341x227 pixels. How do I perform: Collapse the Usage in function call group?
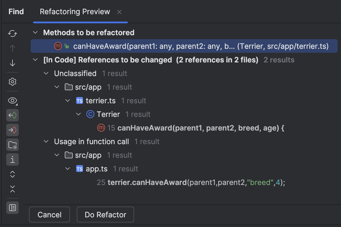click(46, 141)
